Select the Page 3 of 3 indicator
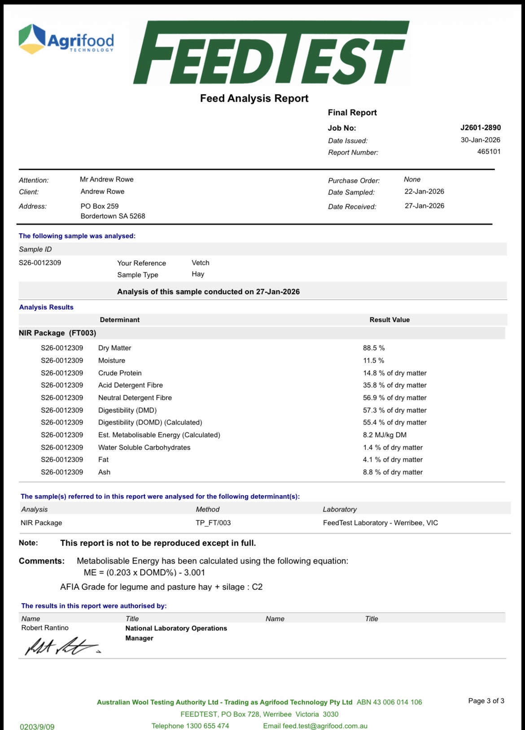Viewport: 525px width, 730px height. (x=486, y=701)
